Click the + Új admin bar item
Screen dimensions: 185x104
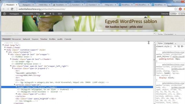tap(52, 14)
